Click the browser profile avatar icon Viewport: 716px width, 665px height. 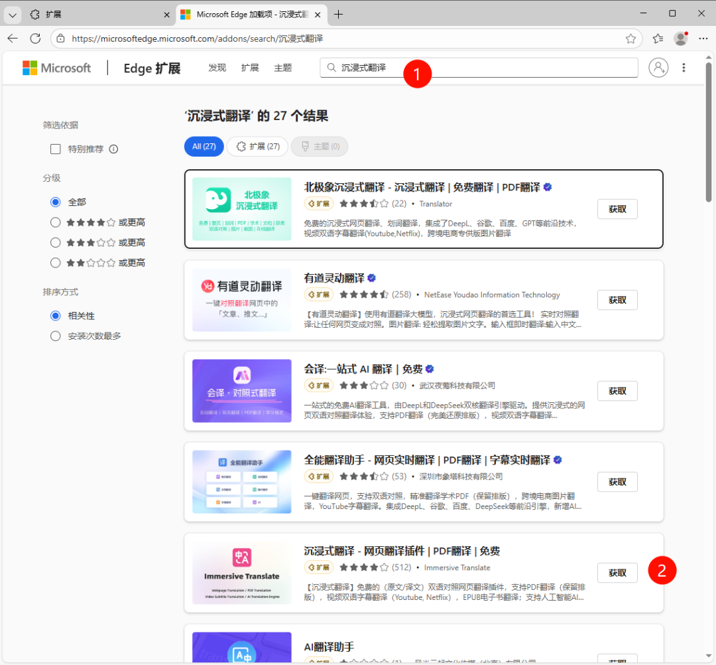680,38
